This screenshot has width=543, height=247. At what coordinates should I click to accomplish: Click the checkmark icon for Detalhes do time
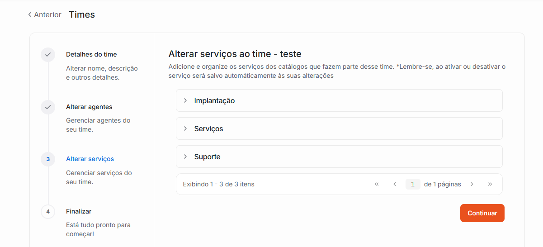click(x=47, y=55)
